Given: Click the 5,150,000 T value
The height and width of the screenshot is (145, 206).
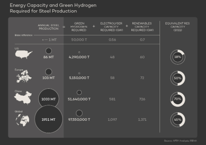Looking at the screenshot, I should (79, 78).
